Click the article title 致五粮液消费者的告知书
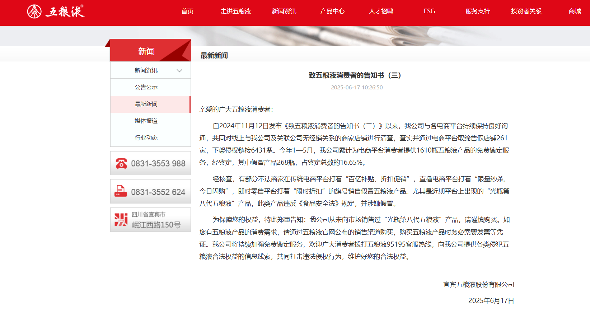Image resolution: width=590 pixels, height=313 pixels. pos(355,75)
